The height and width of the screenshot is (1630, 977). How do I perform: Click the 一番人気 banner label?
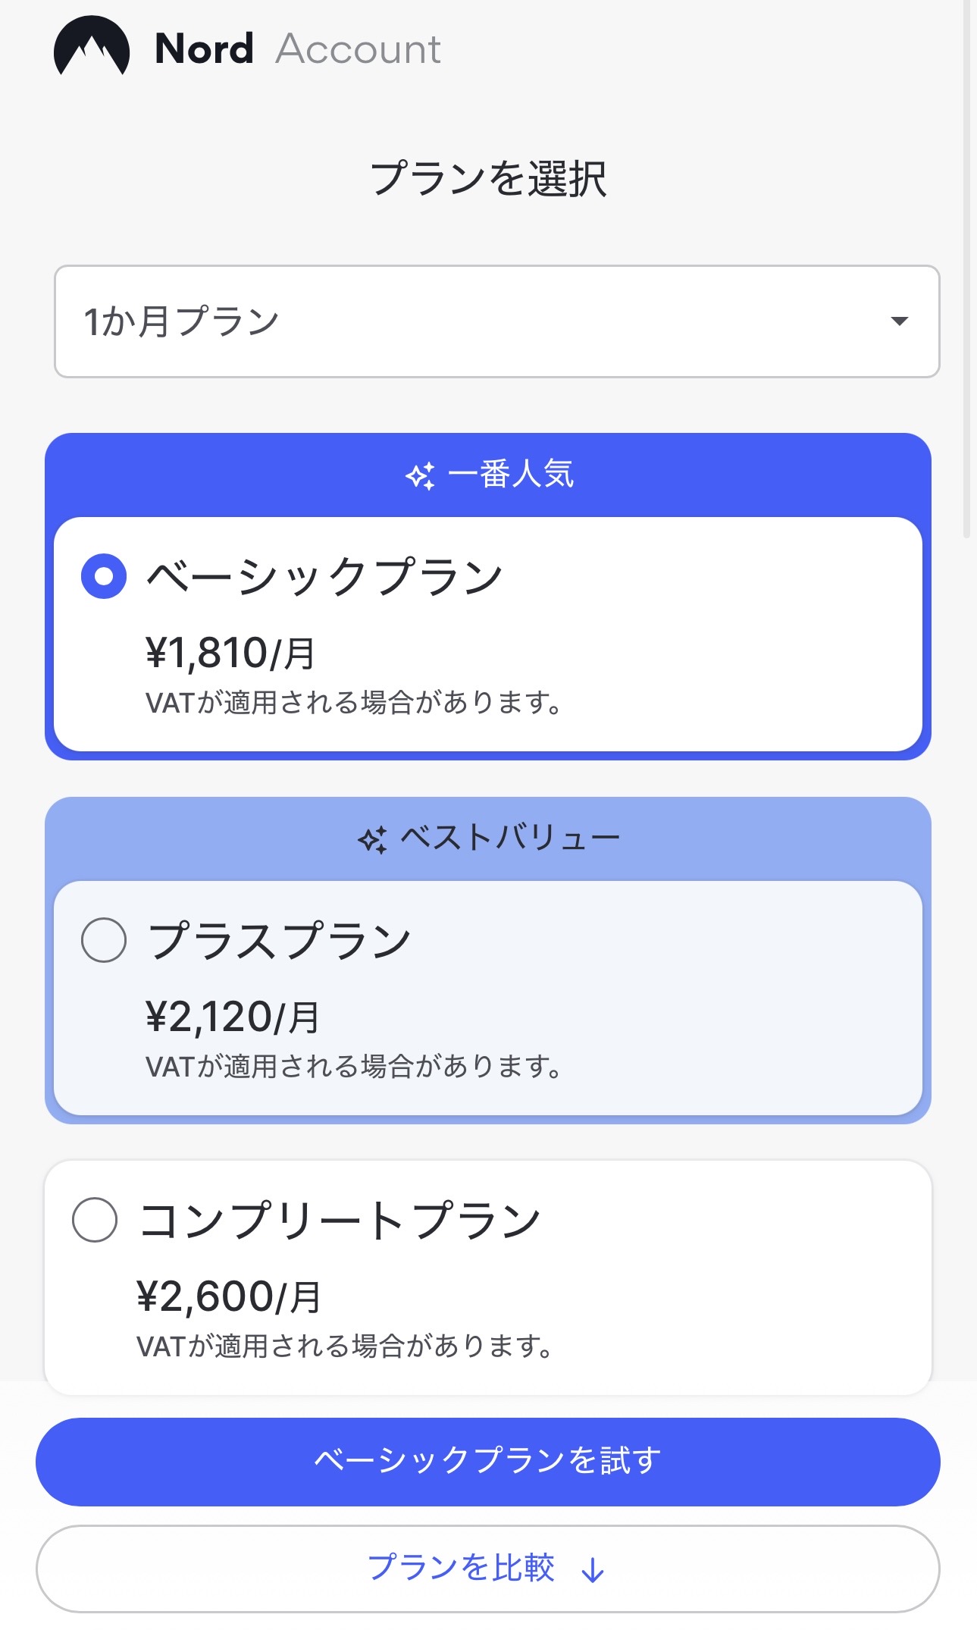pos(511,475)
